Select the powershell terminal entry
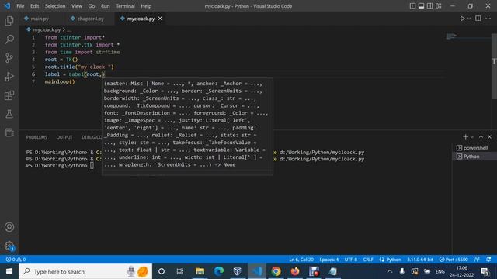The image size is (497, 279). coord(474,148)
